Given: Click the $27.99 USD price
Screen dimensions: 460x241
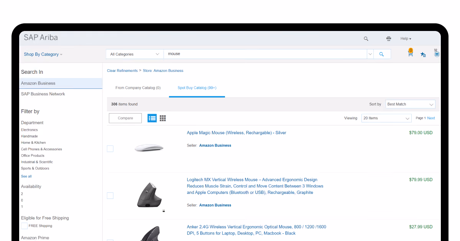Looking at the screenshot, I should (421, 227).
